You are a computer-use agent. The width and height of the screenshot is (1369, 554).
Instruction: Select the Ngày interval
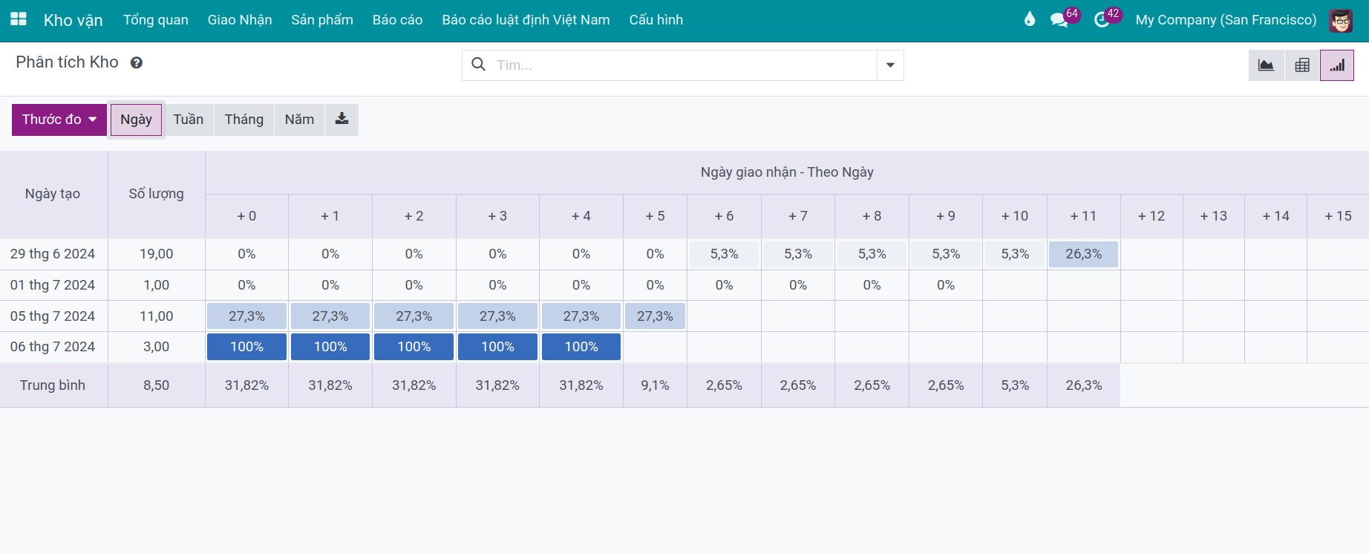point(136,120)
